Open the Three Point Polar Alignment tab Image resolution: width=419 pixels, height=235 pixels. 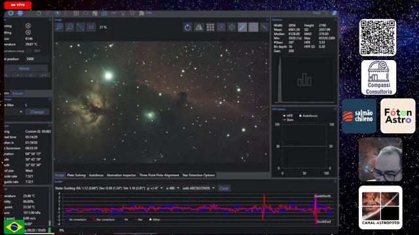pyautogui.click(x=159, y=175)
